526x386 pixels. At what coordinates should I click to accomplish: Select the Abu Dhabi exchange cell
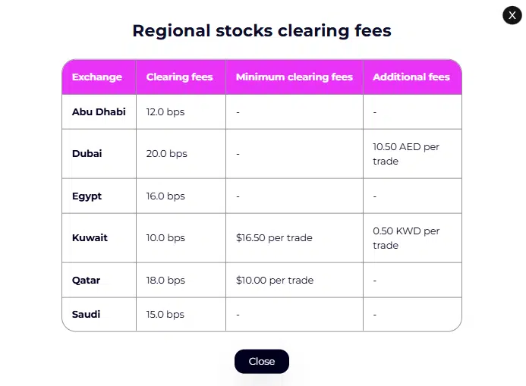pyautogui.click(x=99, y=111)
